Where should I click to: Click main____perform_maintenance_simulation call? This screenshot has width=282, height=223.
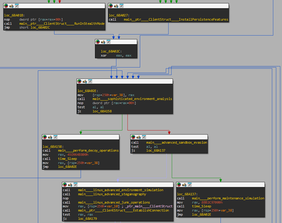228,198
